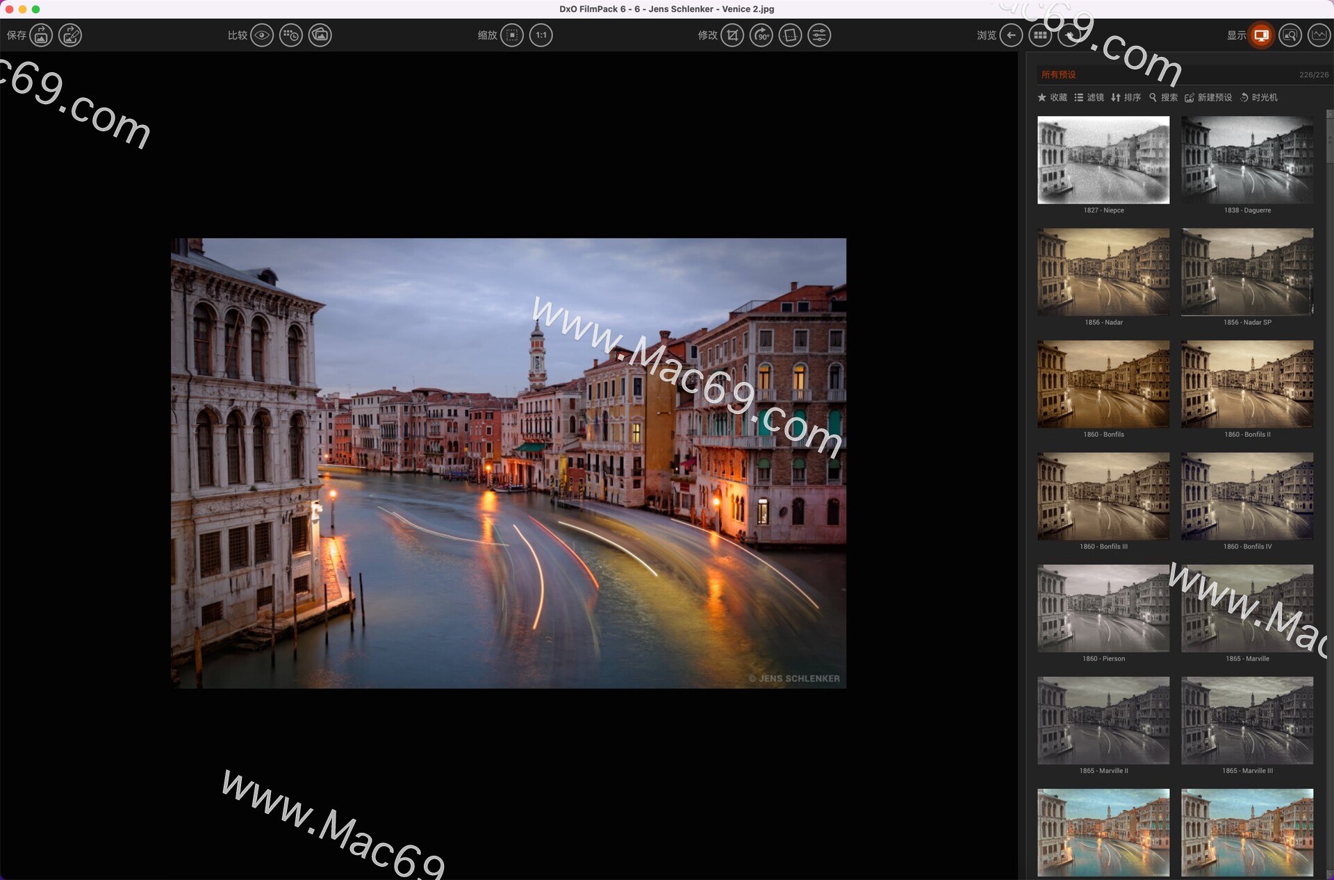The height and width of the screenshot is (880, 1334).
Task: Apply the 1856 - Nadar preset
Action: [x=1103, y=272]
